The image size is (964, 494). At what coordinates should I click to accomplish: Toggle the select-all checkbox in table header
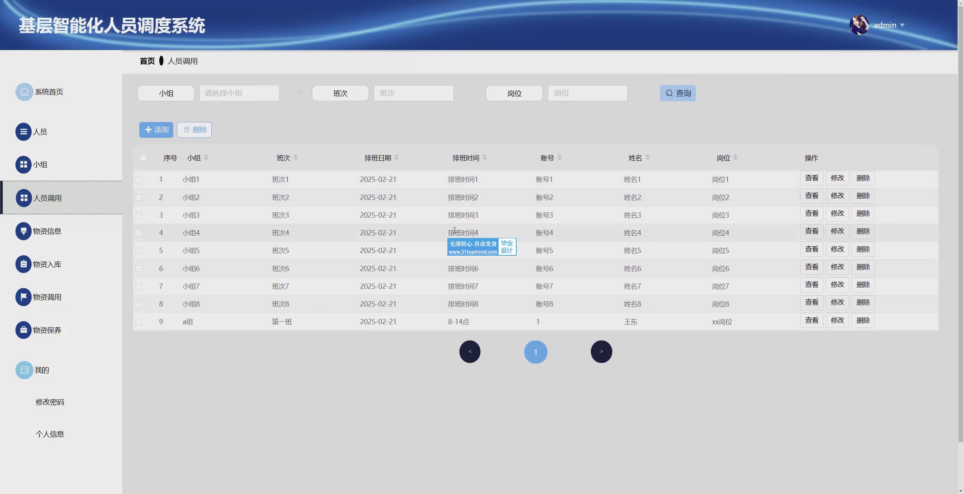point(143,158)
